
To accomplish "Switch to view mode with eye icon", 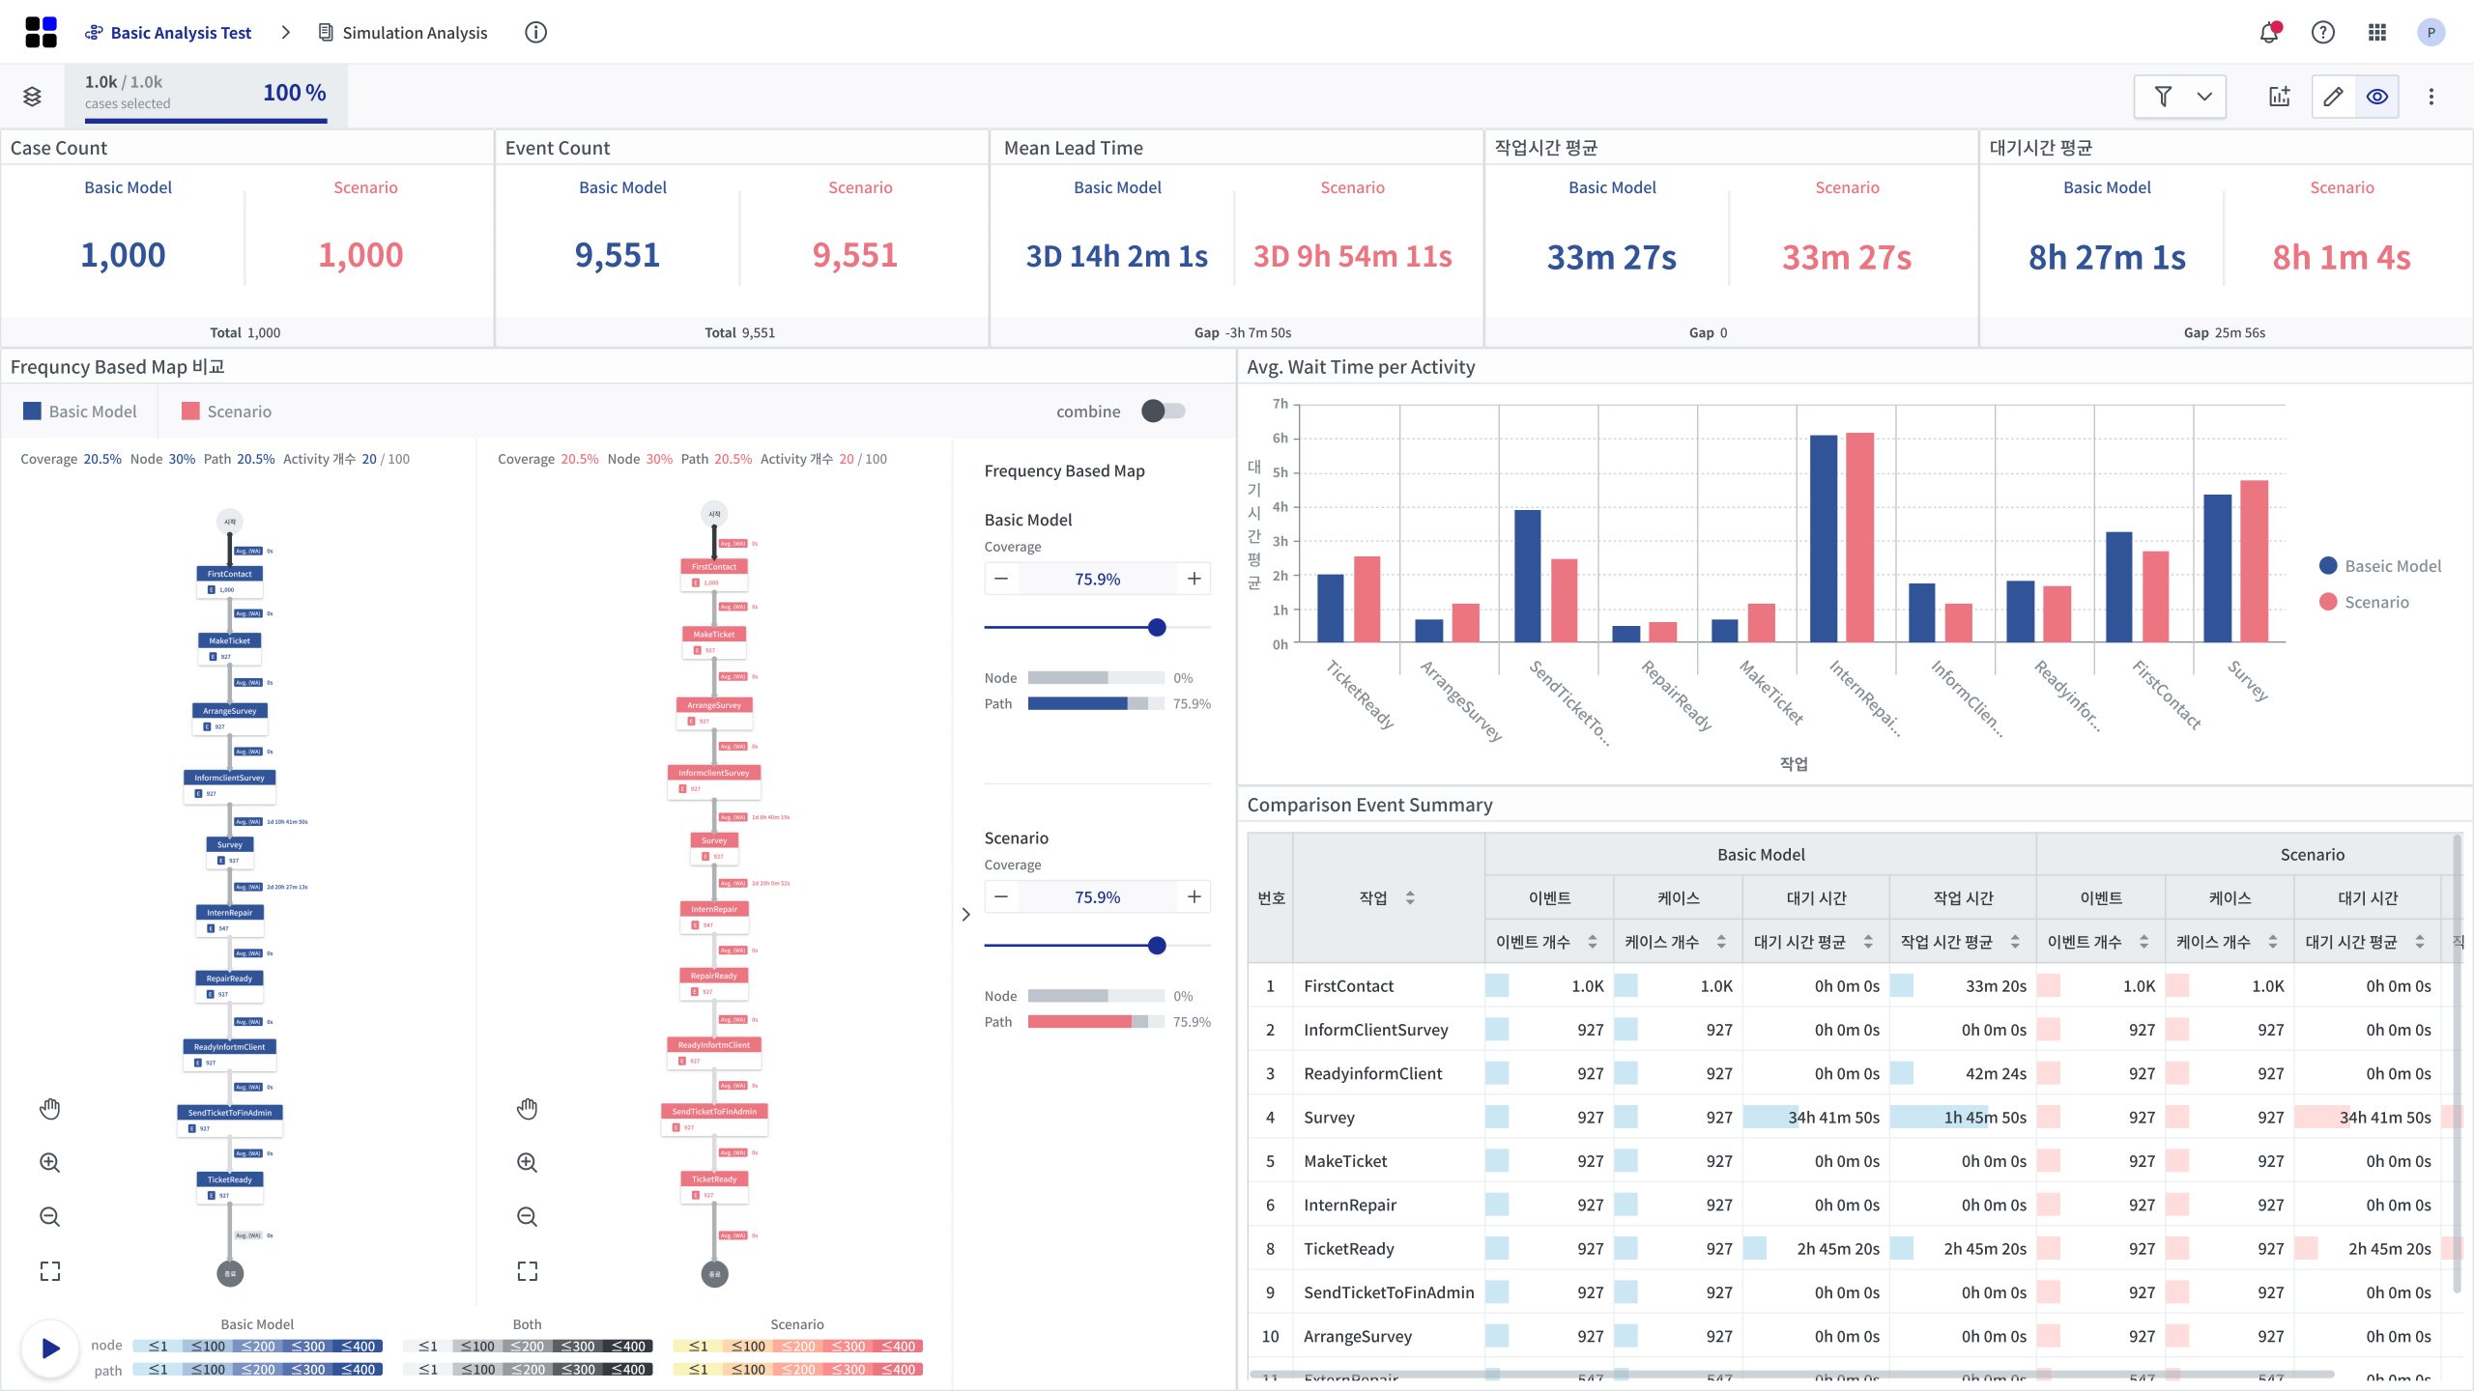I will (2377, 96).
